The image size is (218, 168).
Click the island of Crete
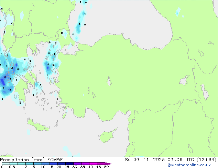(38, 125)
